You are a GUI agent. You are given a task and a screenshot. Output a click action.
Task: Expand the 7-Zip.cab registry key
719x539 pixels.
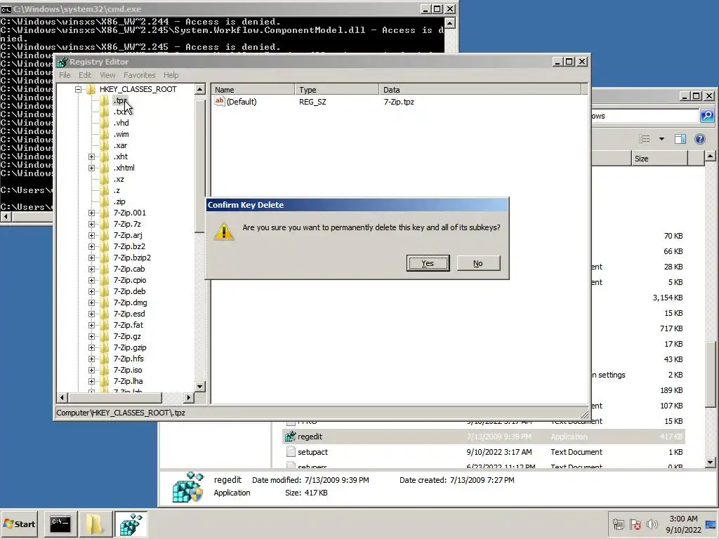92,269
